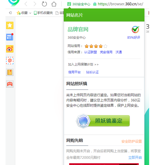Open the 85%好评 rating link

coord(134,38)
